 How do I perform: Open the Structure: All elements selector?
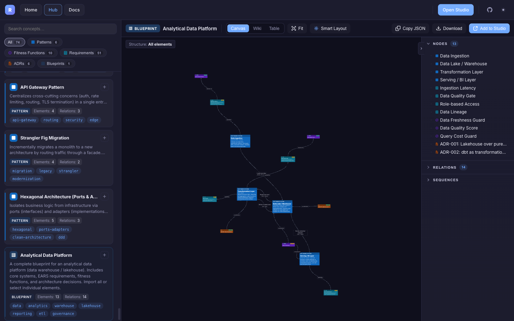[150, 44]
